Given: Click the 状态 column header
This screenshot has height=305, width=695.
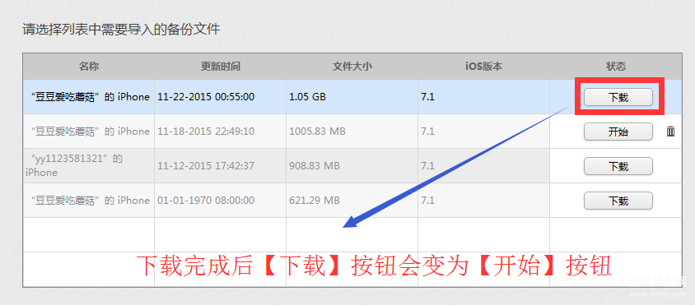Looking at the screenshot, I should click(x=616, y=67).
